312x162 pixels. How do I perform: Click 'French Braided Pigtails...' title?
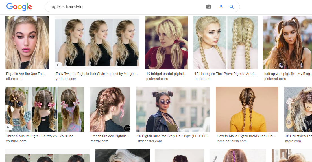pos(110,136)
